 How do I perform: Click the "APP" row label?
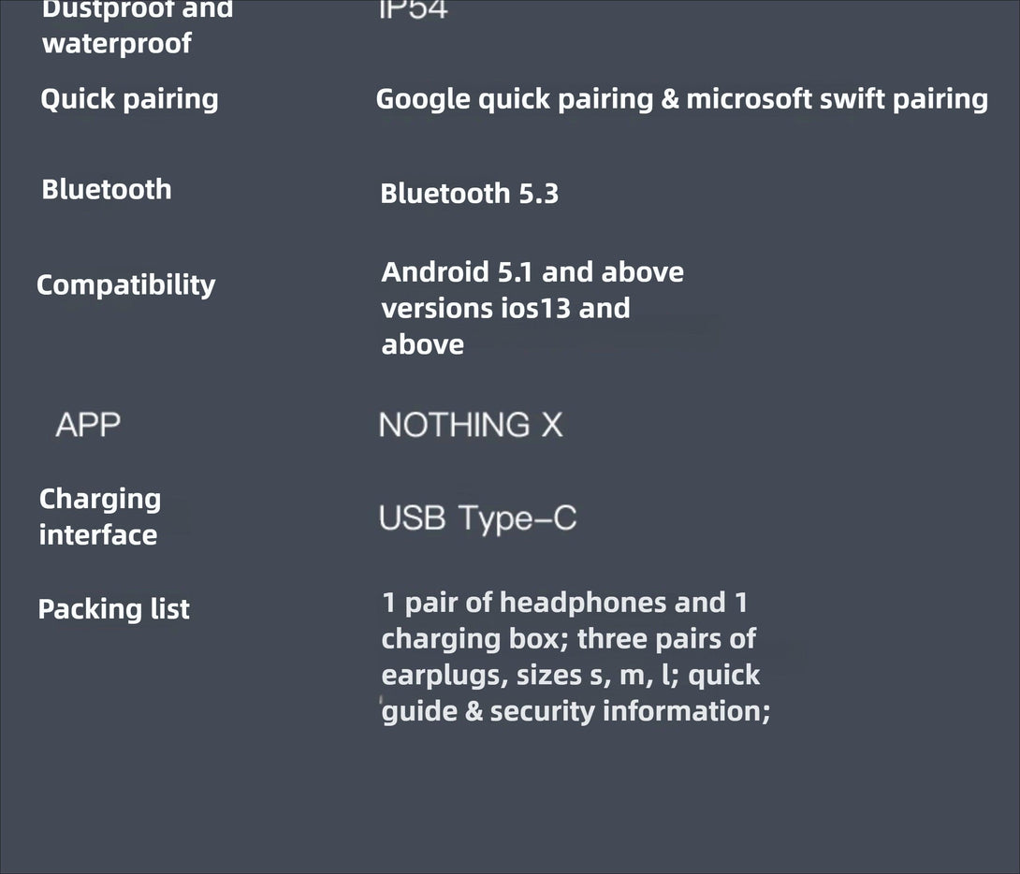[88, 425]
